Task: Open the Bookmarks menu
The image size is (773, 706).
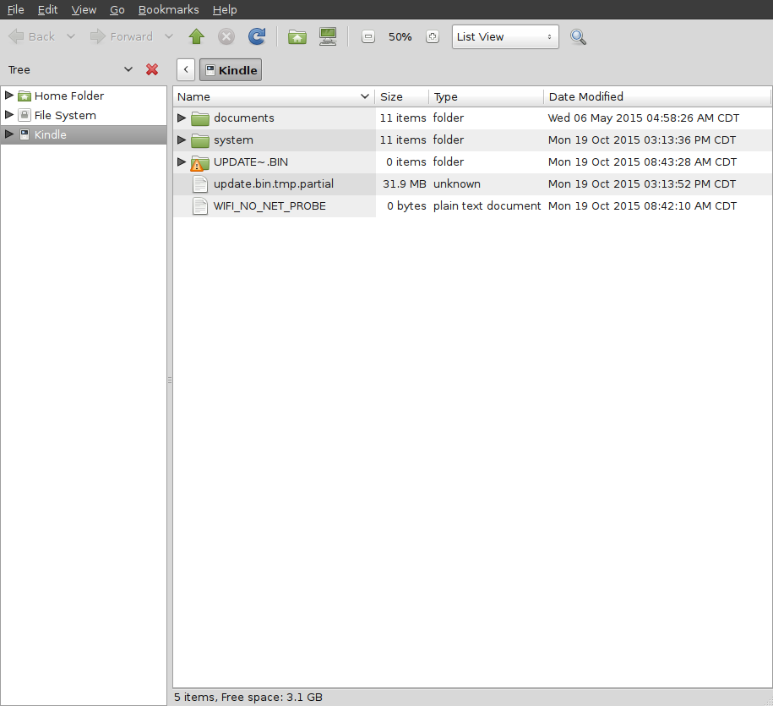Action: coord(169,10)
